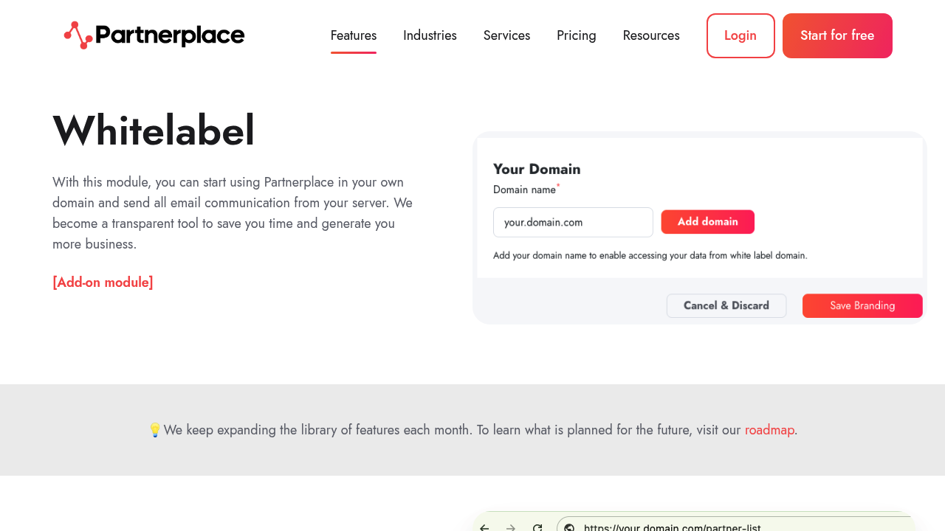
Task: Open the Features menu
Action: pos(353,35)
